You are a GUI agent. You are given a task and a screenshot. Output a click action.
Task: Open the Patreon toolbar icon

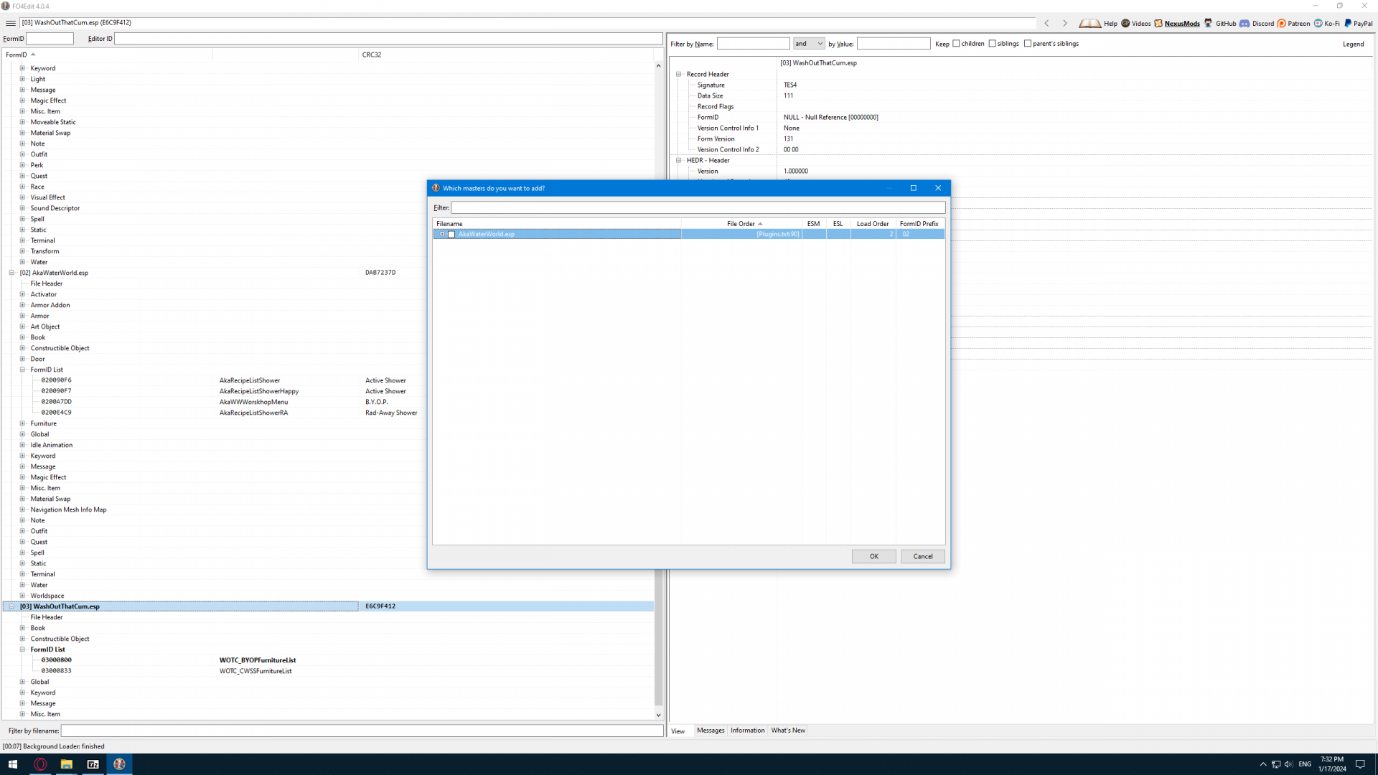1282,23
